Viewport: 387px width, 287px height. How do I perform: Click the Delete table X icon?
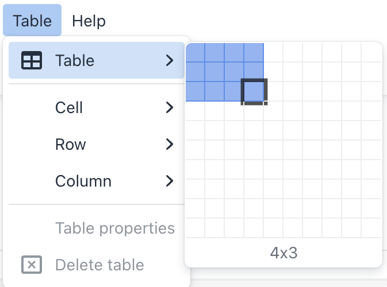click(31, 265)
